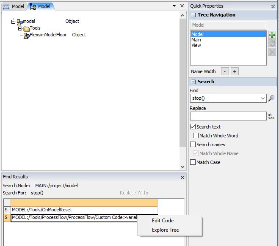279x246 pixels.
Task: Choose Edit Code from context menu
Action: 163,221
